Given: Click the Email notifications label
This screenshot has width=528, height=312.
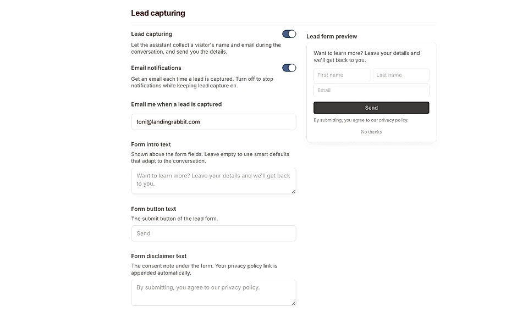Looking at the screenshot, I should (x=156, y=68).
